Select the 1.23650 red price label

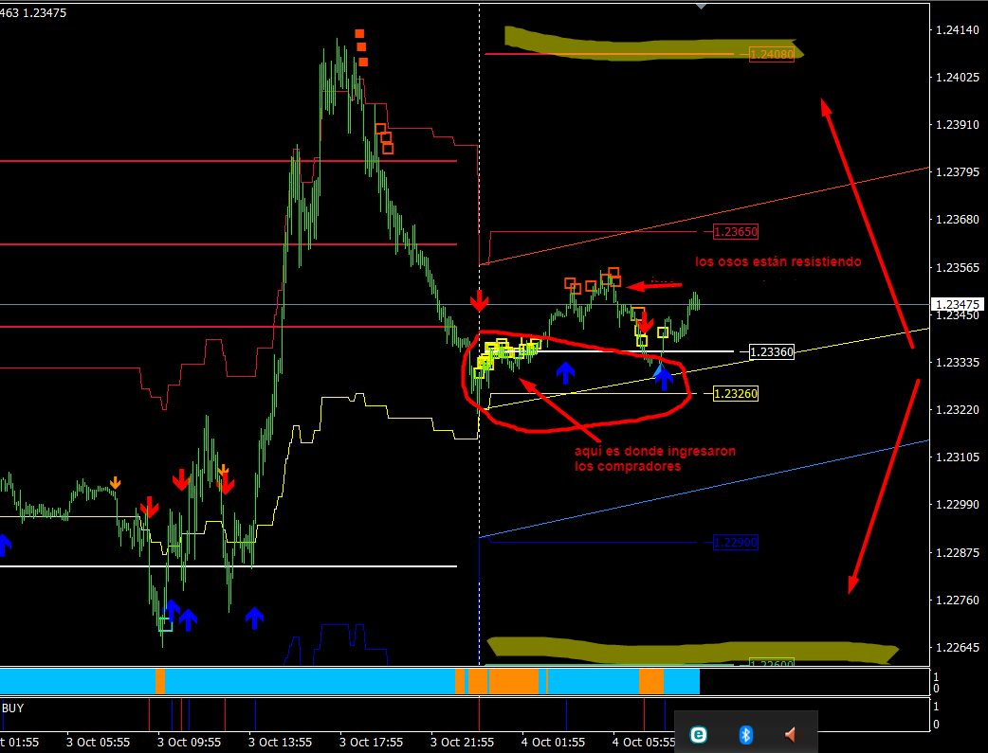coord(736,231)
